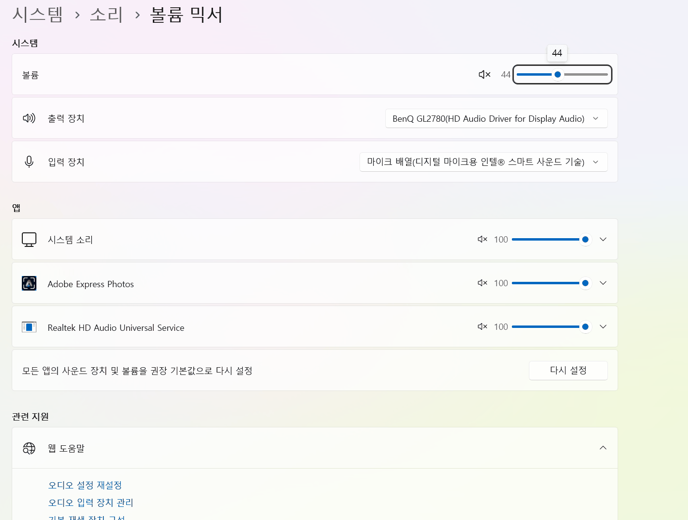
Task: Go to 시스템 in the breadcrumb
Action: (37, 15)
